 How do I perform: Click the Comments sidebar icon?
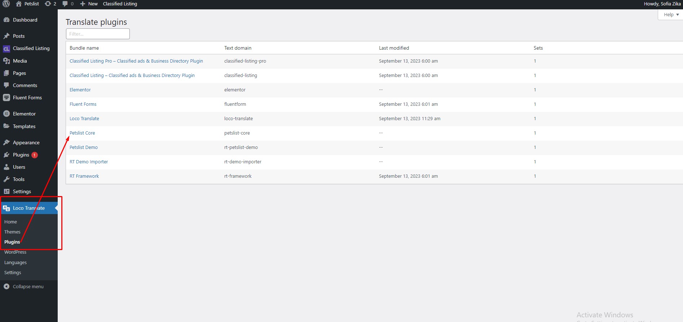pyautogui.click(x=6, y=85)
